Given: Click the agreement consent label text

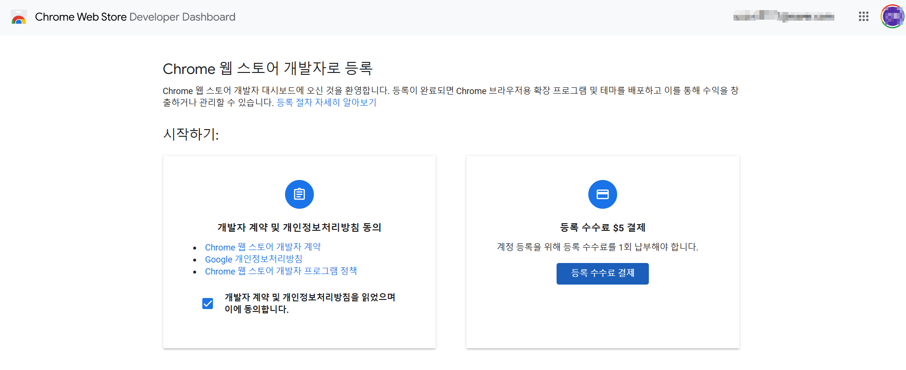Looking at the screenshot, I should click(310, 303).
